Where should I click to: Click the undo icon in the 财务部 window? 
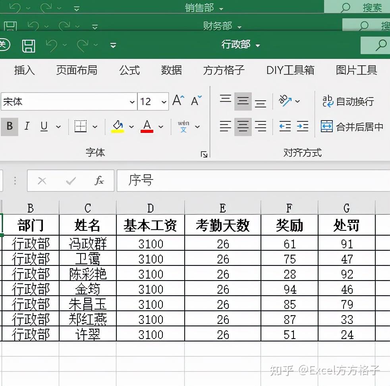click(33, 26)
